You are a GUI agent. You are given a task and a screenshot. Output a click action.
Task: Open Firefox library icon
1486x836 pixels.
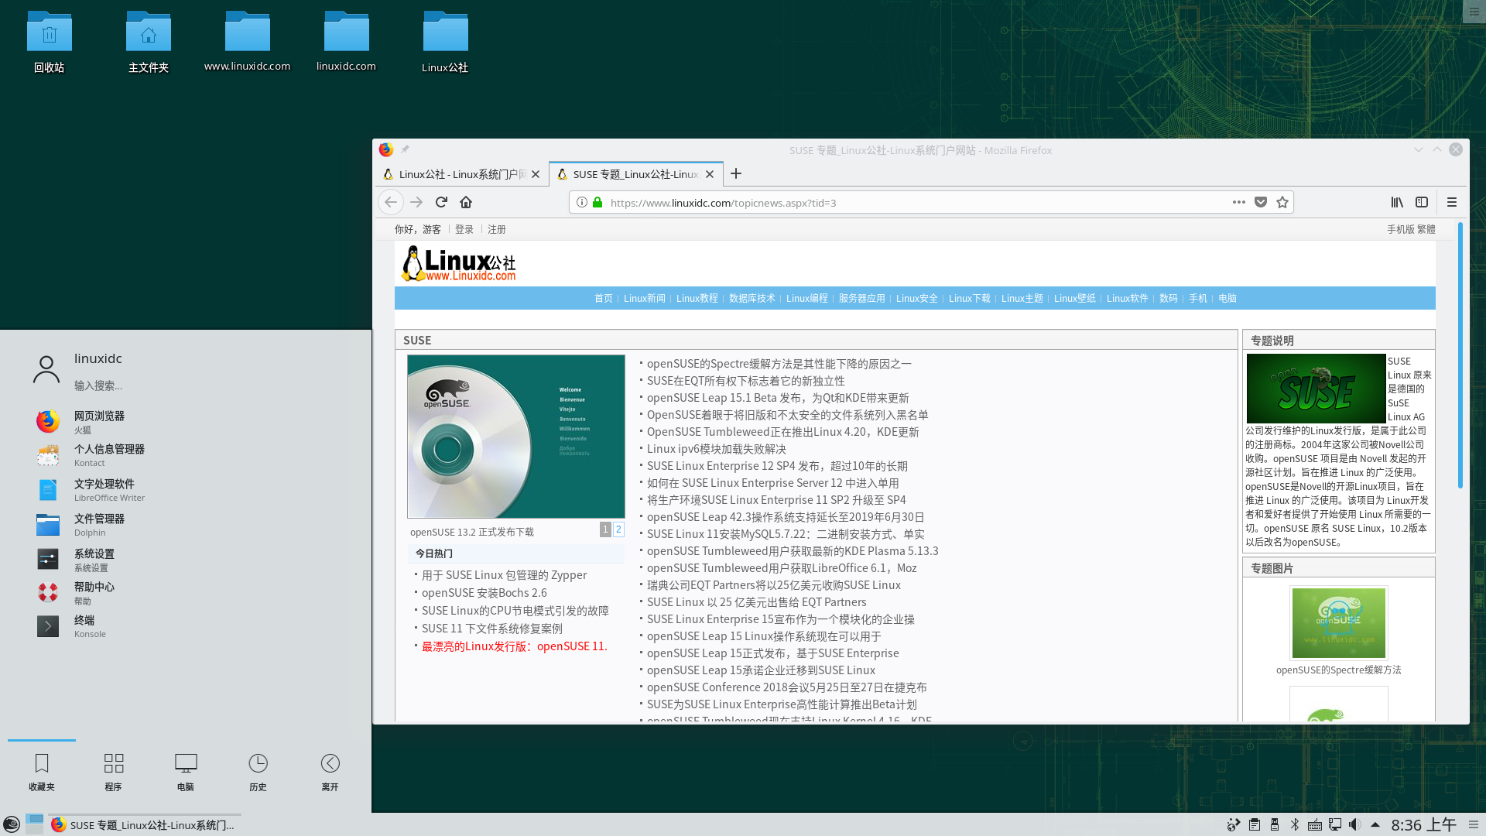tap(1397, 202)
